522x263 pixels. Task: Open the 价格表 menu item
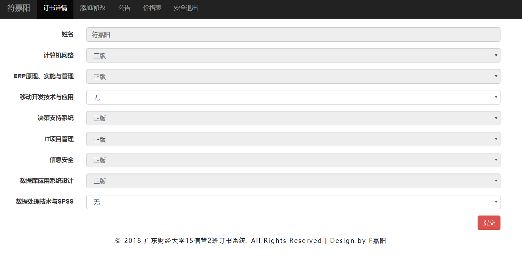pos(152,8)
